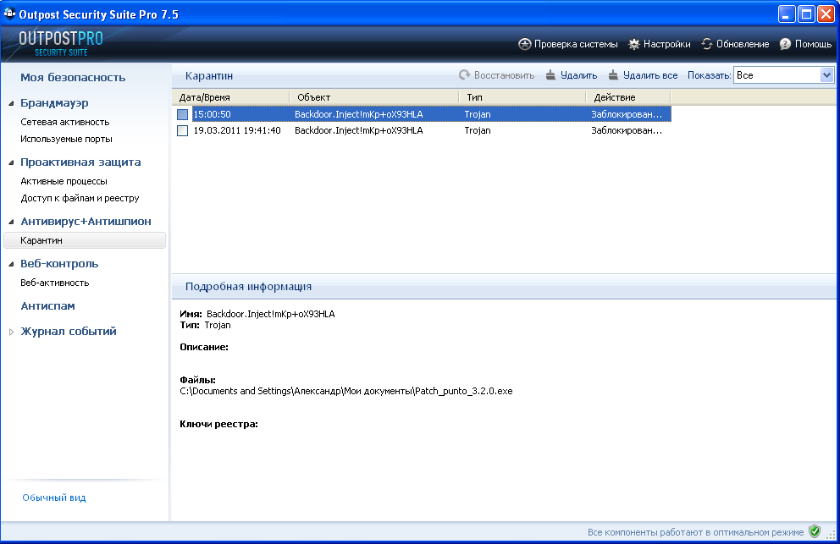Open Журнал событий heading
The height and width of the screenshot is (544, 840).
[x=69, y=332]
